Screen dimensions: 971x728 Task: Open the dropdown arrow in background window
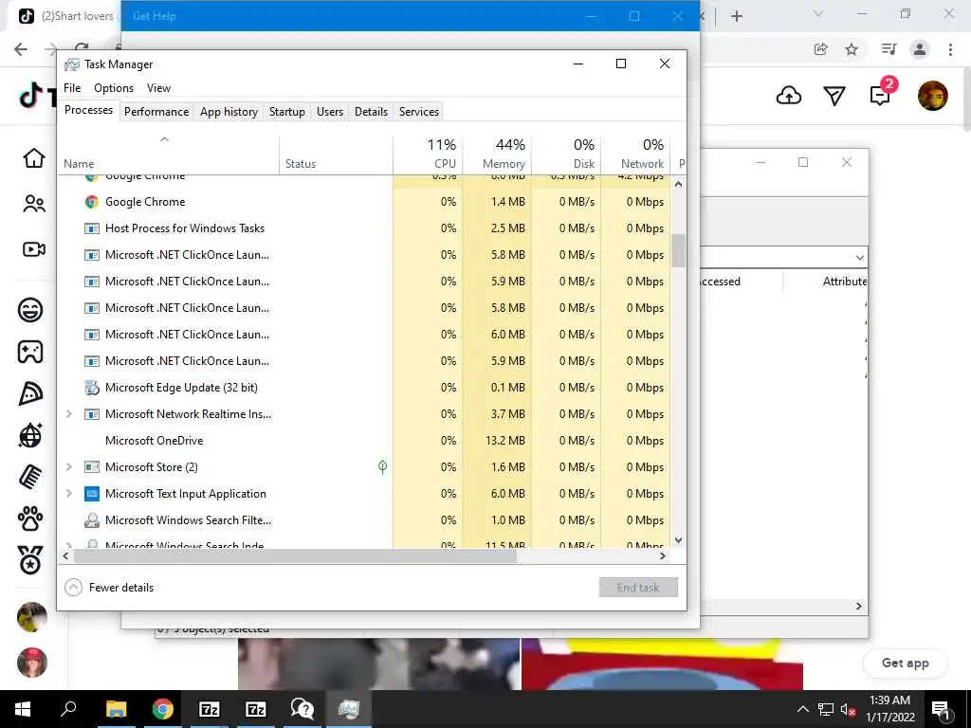point(859,257)
